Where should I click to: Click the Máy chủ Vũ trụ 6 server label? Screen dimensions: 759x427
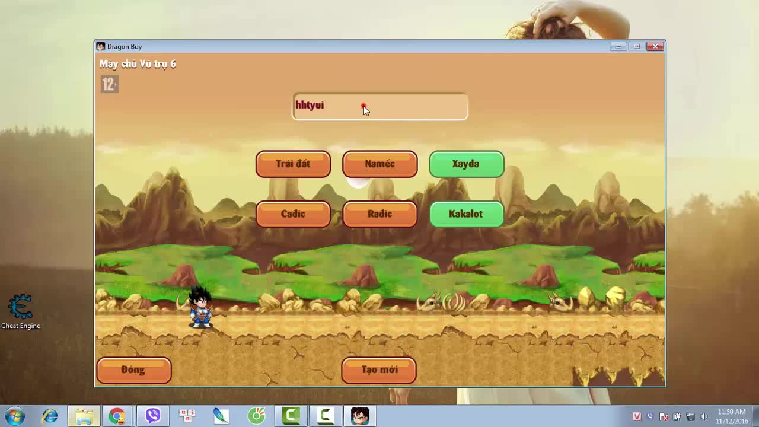pyautogui.click(x=138, y=64)
